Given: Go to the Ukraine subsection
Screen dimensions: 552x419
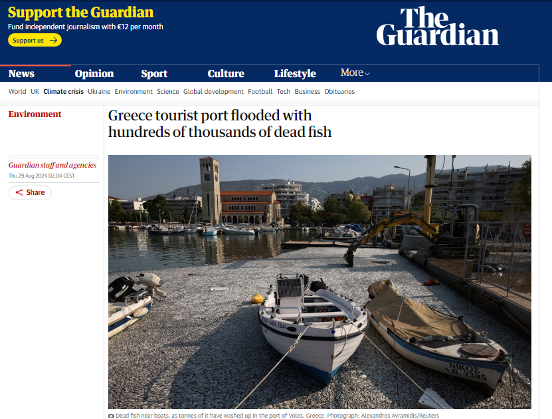Looking at the screenshot, I should [99, 92].
